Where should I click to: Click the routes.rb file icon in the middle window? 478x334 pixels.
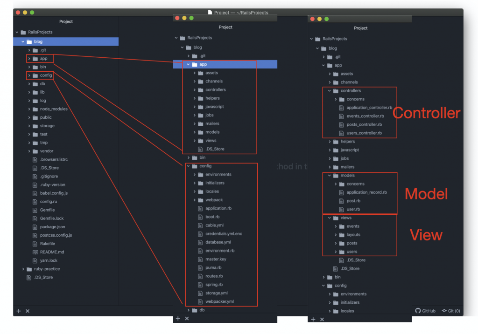coord(200,276)
